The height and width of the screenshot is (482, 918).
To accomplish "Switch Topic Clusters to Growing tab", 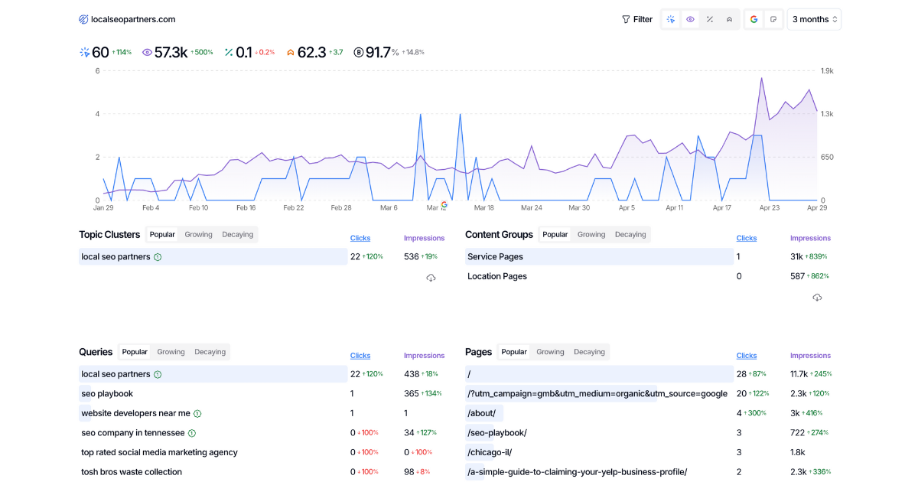I will pyautogui.click(x=198, y=235).
